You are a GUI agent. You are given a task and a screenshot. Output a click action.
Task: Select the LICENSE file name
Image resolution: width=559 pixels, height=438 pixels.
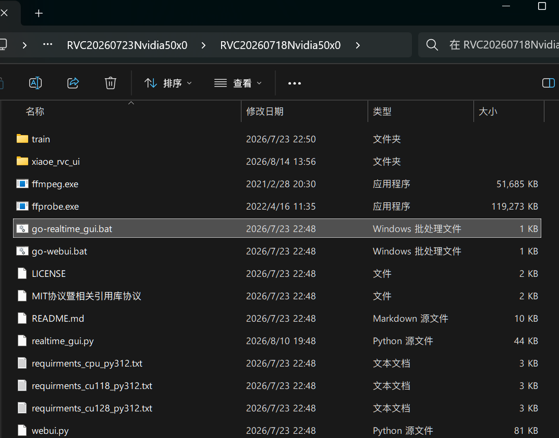(48, 274)
